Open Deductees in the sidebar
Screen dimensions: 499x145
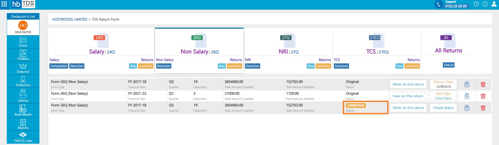pos(23,81)
